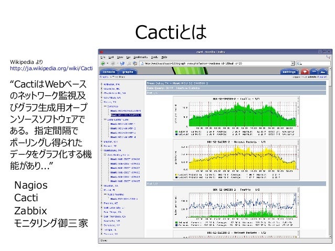Click into the Firefox address bar
This screenshot has height=251, width=335.
tap(217, 63)
